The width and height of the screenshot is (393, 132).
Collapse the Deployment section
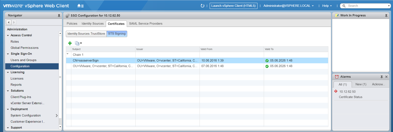[8, 109]
